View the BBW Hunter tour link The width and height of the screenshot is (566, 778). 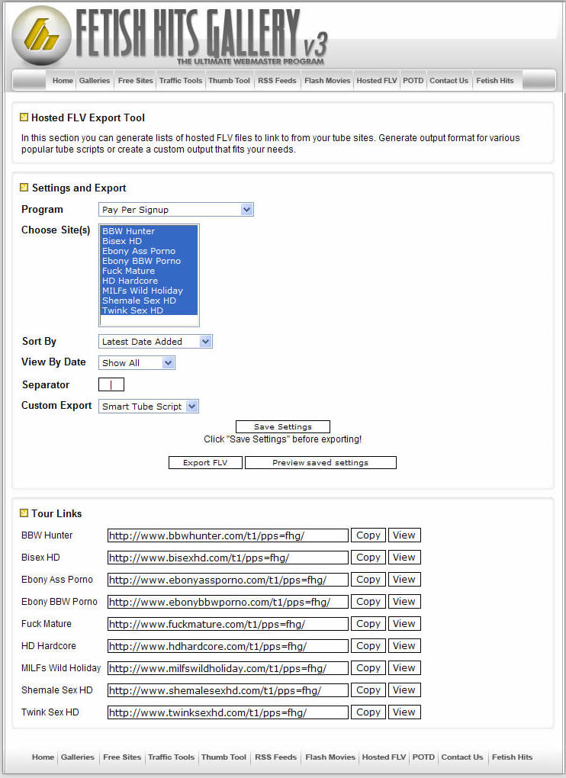click(404, 535)
